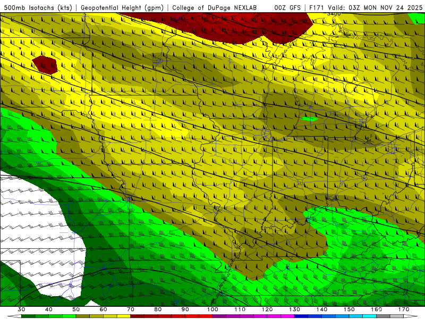Click the 150 label on the color scale

pyautogui.click(x=349, y=309)
